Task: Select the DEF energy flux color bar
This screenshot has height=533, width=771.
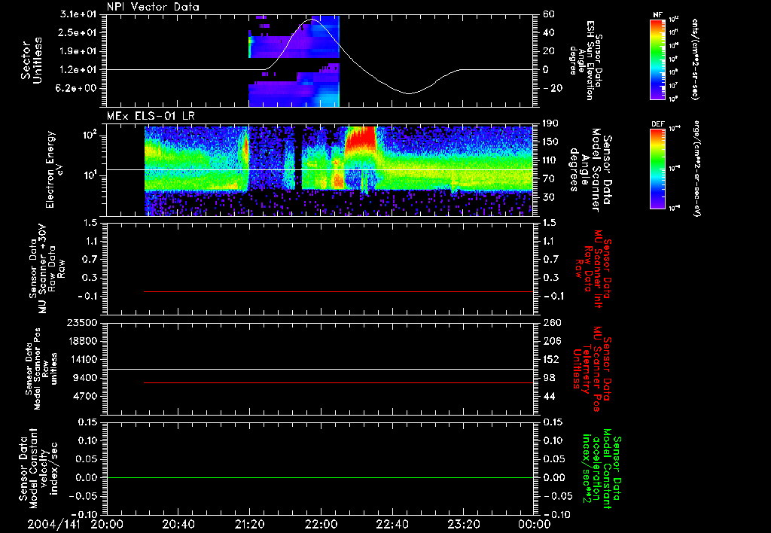Action: (x=657, y=169)
